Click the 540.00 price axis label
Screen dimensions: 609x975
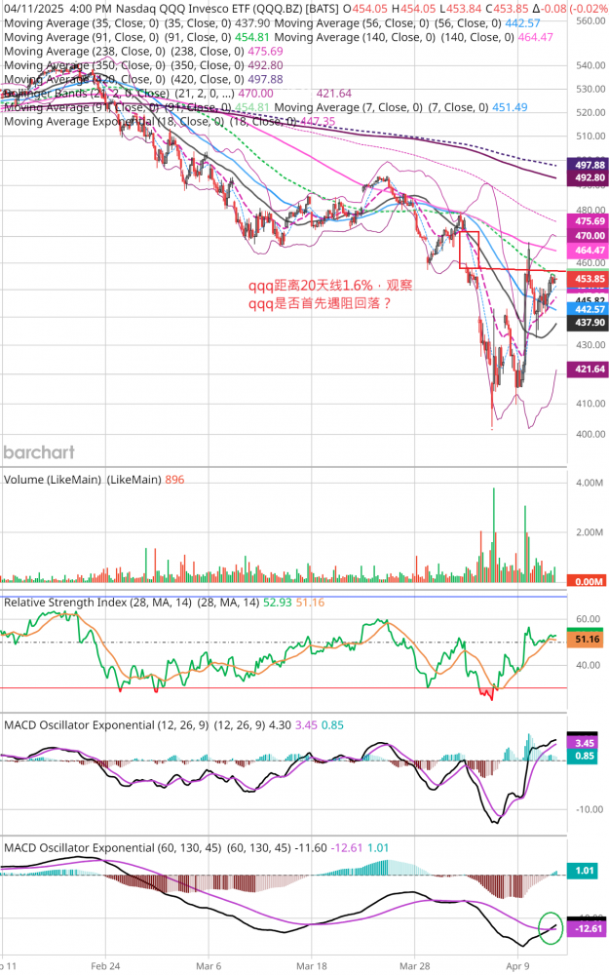590,64
